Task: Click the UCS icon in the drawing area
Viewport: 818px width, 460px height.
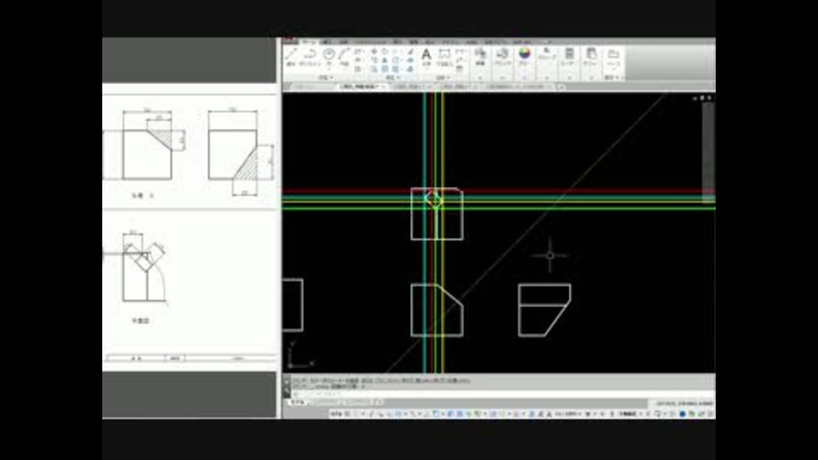Action: 300,356
